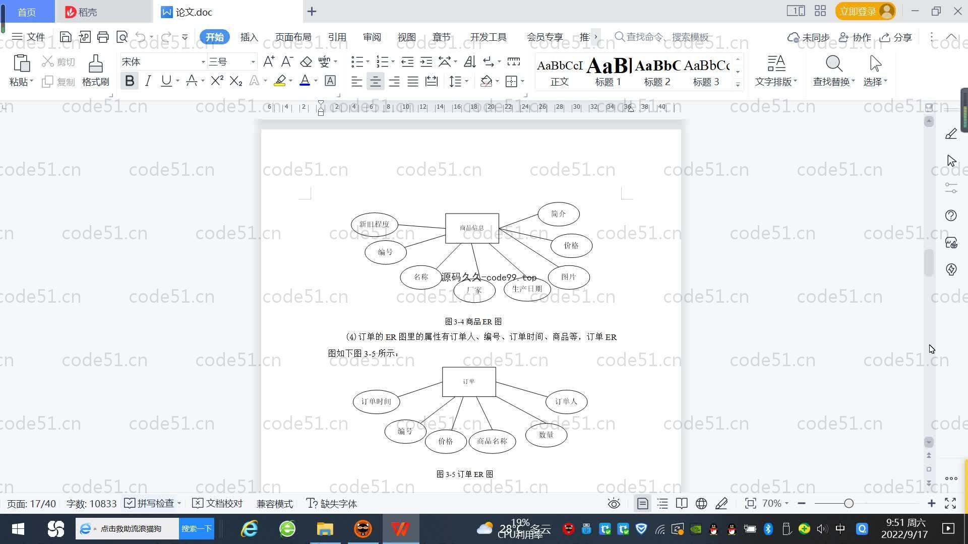Open the 引用 ribbon tab
This screenshot has height=544, width=968.
pyautogui.click(x=337, y=37)
